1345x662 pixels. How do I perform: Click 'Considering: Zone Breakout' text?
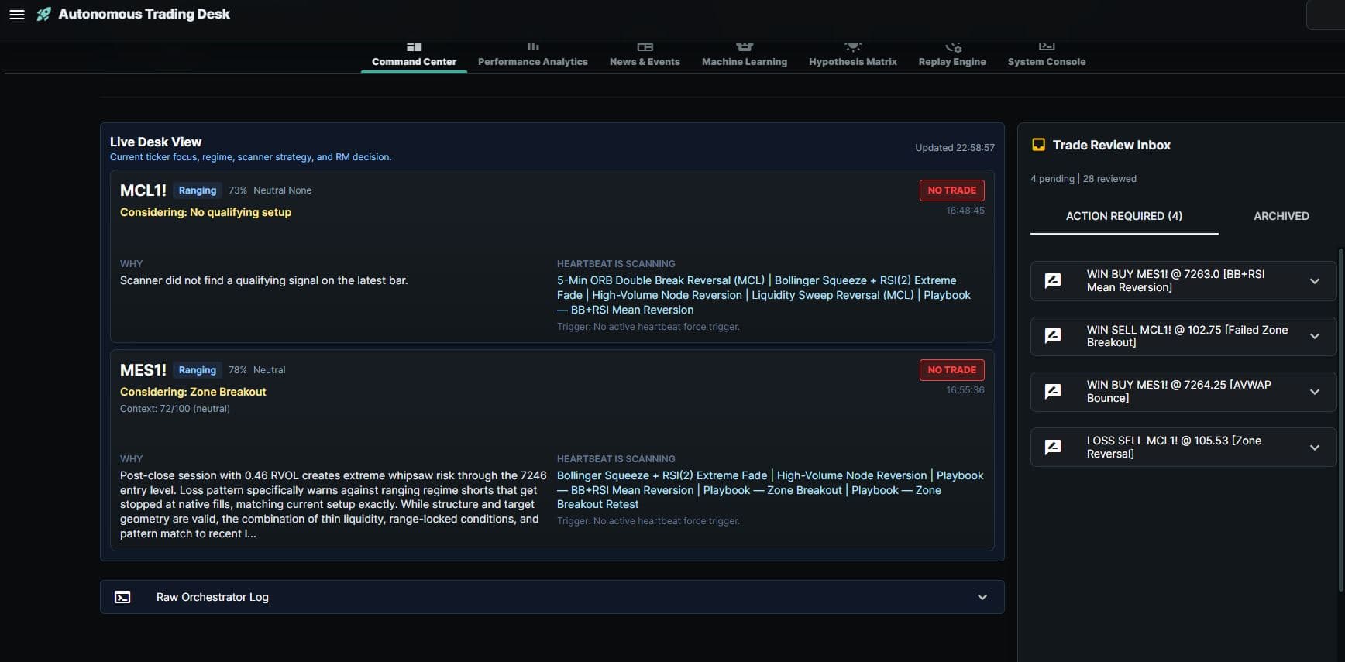pos(193,392)
